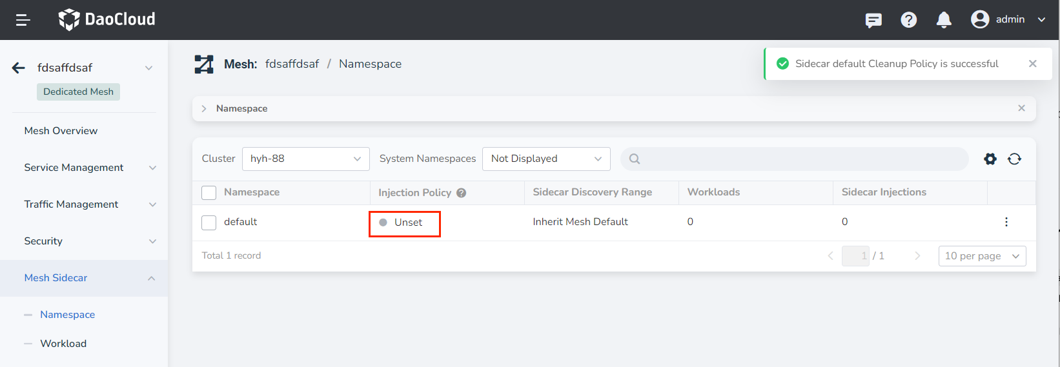The width and height of the screenshot is (1060, 367).
Task: Open the notifications bell
Action: pos(943,20)
